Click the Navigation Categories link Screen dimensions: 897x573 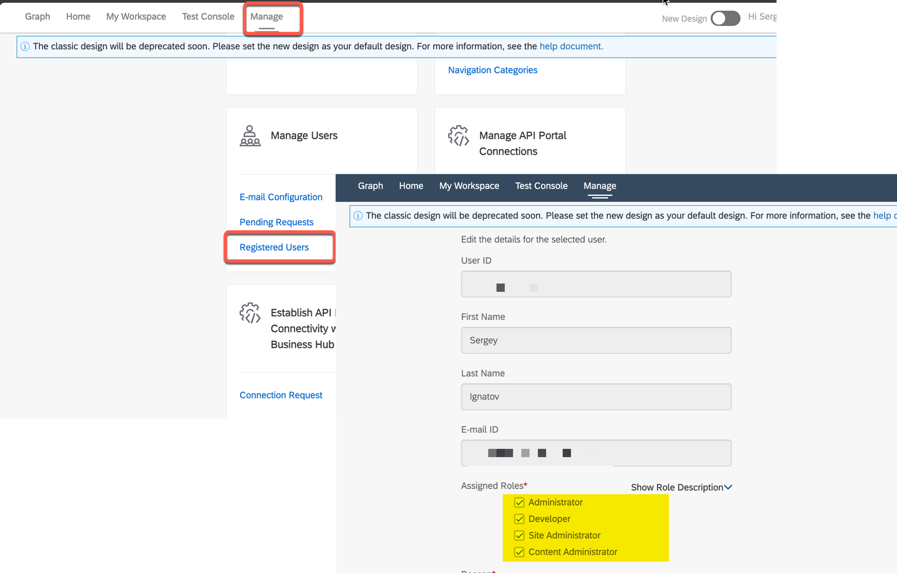[x=492, y=70]
